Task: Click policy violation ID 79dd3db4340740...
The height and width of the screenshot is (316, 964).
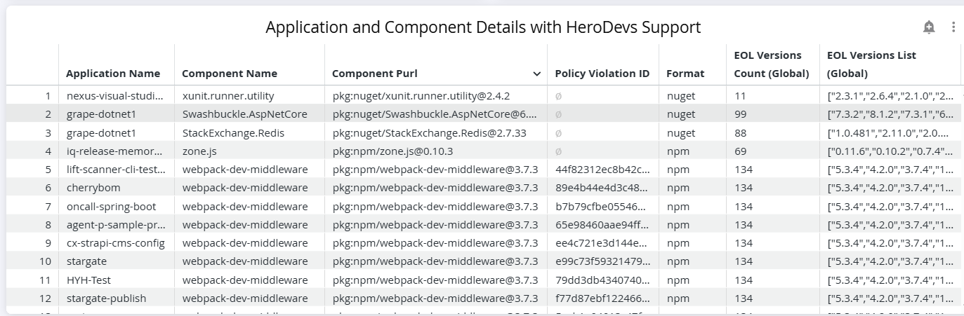Action: click(603, 280)
